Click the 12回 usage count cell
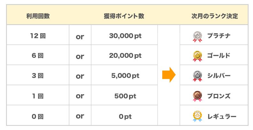The image size is (253, 130). click(x=38, y=36)
